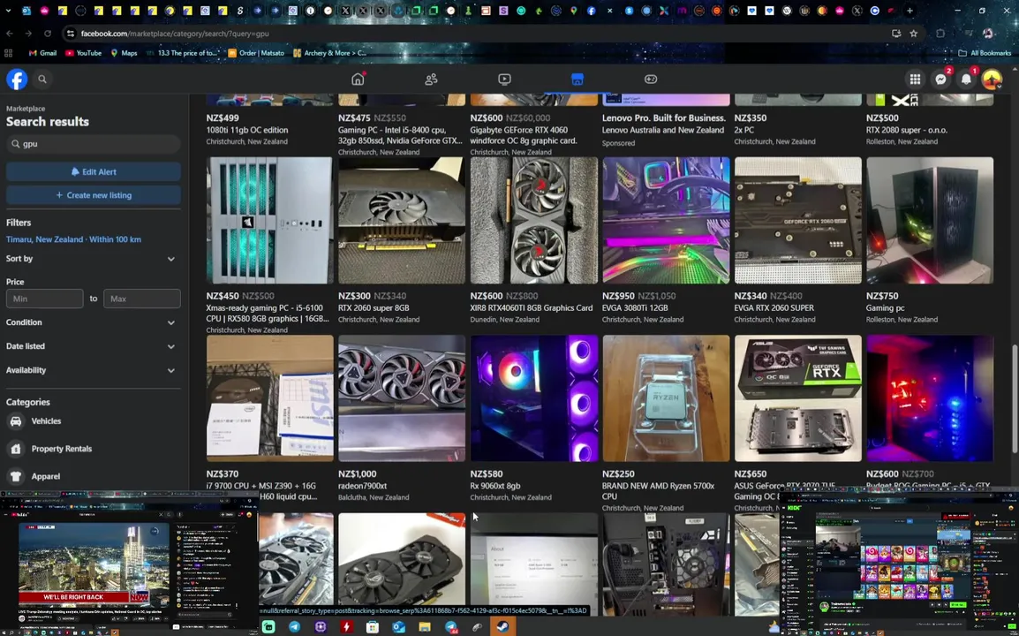Screen dimensions: 1019x636
Task: Reload the page with the refresh icon
Action: [48, 34]
